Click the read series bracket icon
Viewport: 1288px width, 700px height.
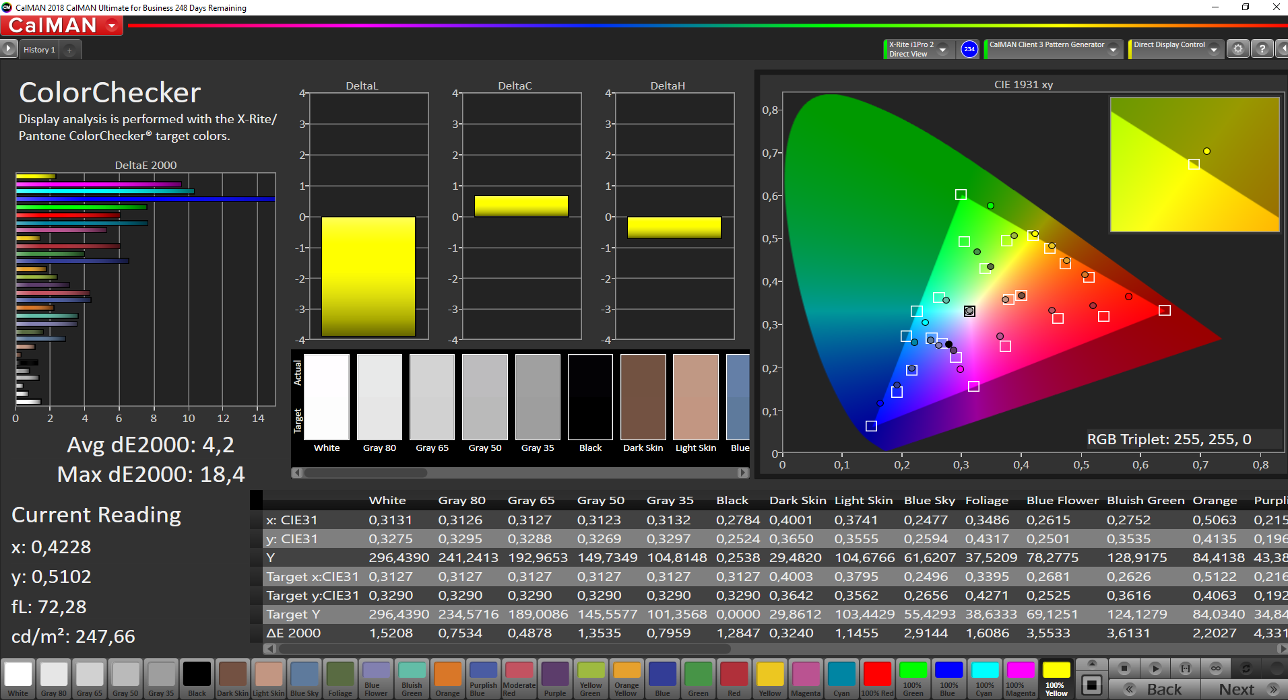1186,668
